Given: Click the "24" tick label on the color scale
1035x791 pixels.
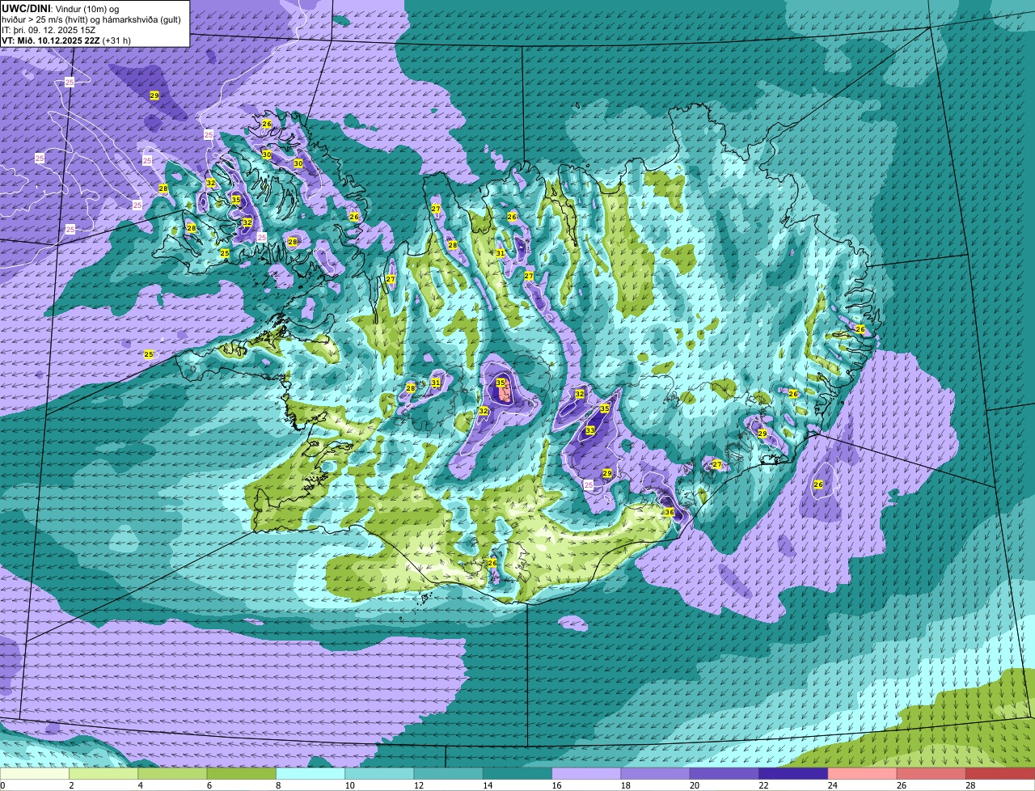Looking at the screenshot, I should [x=831, y=785].
